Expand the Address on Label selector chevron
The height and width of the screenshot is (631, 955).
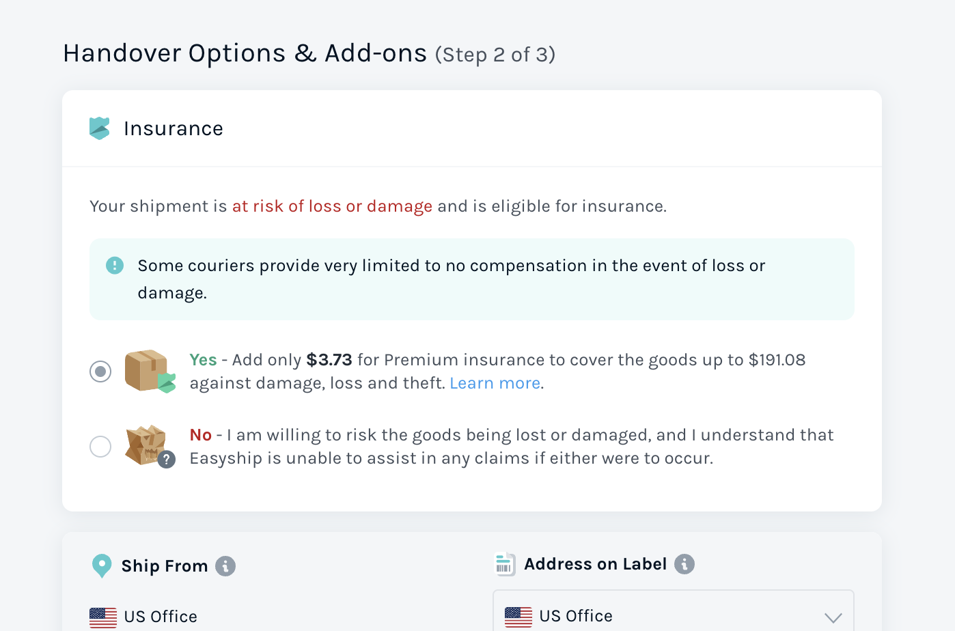[833, 617]
